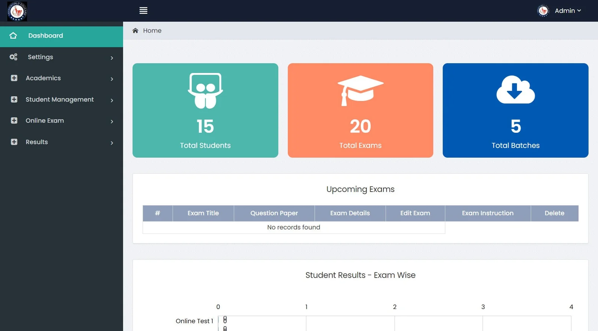Click the plus icon beside Online Exam
This screenshot has height=331, width=598.
tap(14, 121)
